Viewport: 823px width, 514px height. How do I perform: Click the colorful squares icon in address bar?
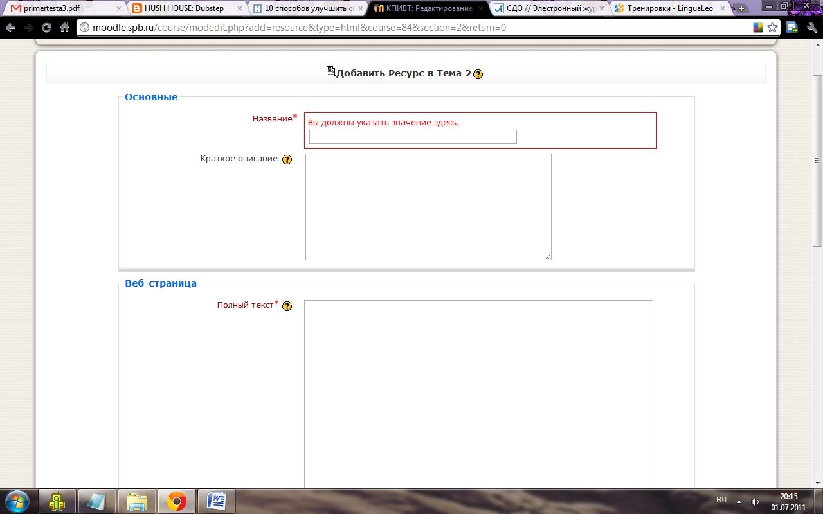(x=758, y=28)
